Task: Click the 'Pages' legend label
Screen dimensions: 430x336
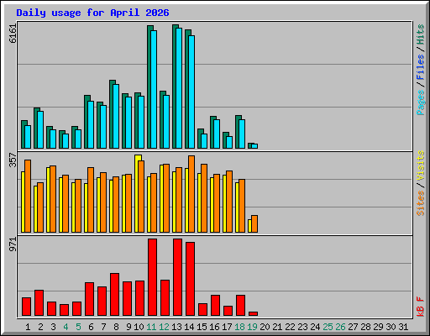Action: [x=421, y=102]
